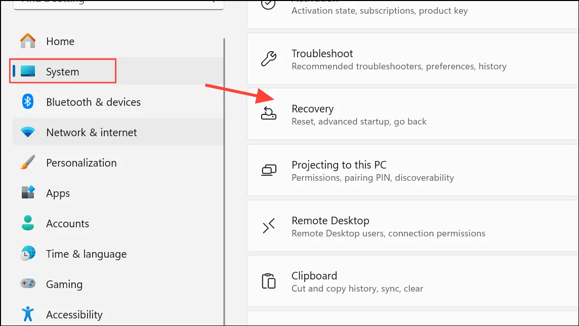Click the System monitor icon
579x326 pixels.
click(x=28, y=71)
